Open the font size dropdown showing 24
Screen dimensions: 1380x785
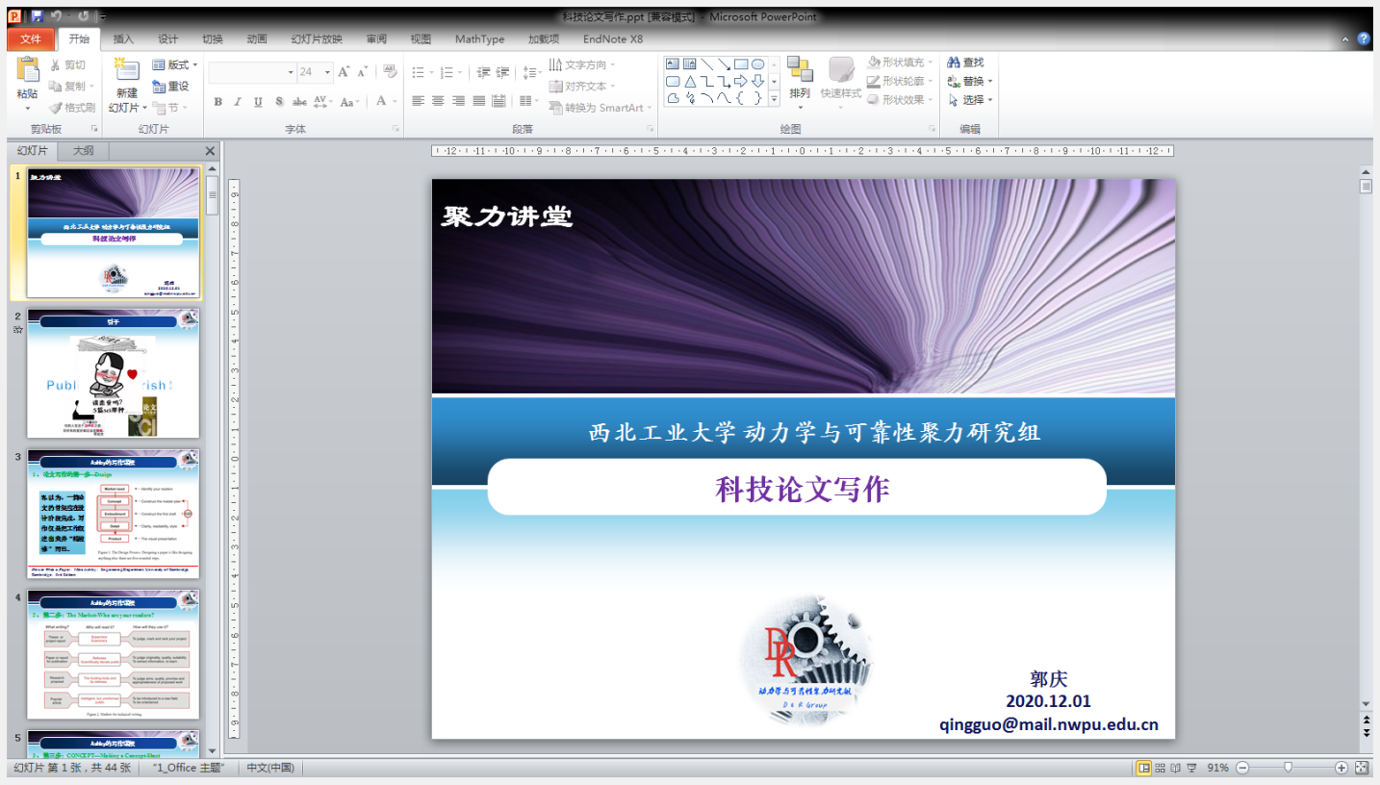(327, 72)
